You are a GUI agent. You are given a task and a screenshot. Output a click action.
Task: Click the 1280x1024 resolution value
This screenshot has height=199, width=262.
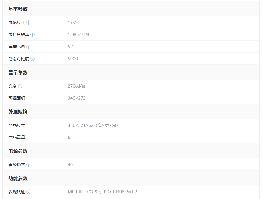point(79,35)
